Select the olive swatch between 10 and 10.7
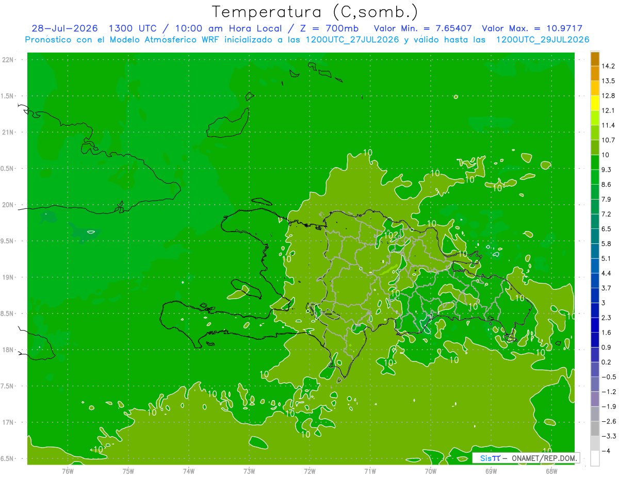619x478 pixels. [595, 147]
